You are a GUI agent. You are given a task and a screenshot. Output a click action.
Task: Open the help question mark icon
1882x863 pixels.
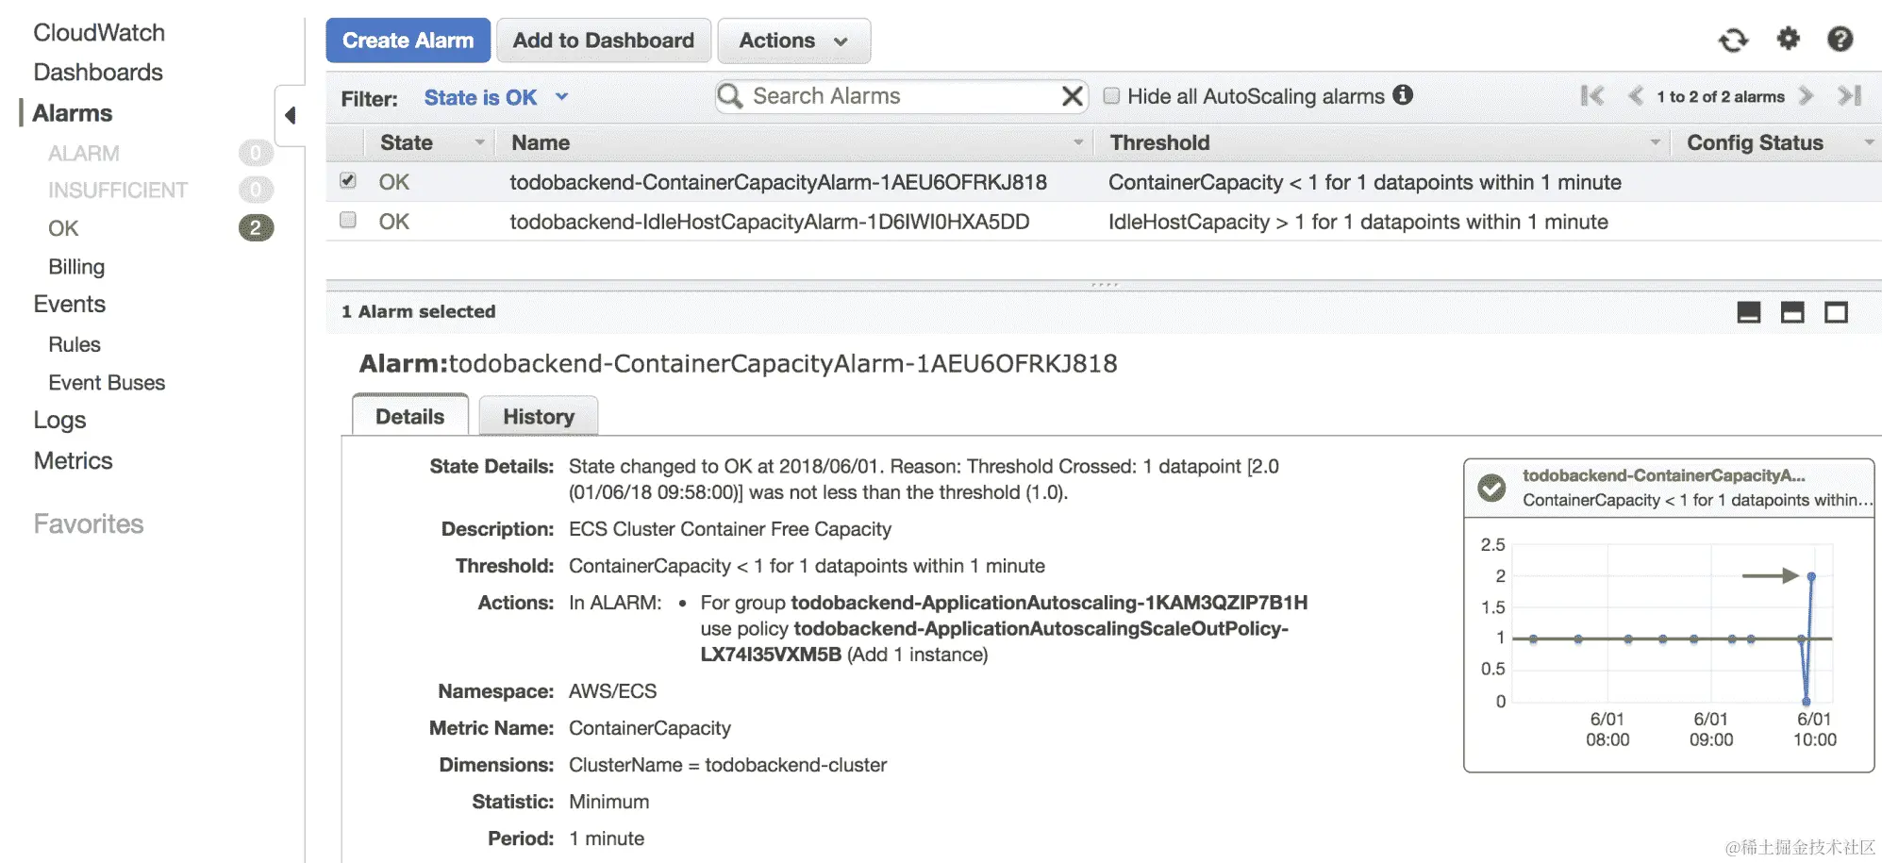point(1840,39)
